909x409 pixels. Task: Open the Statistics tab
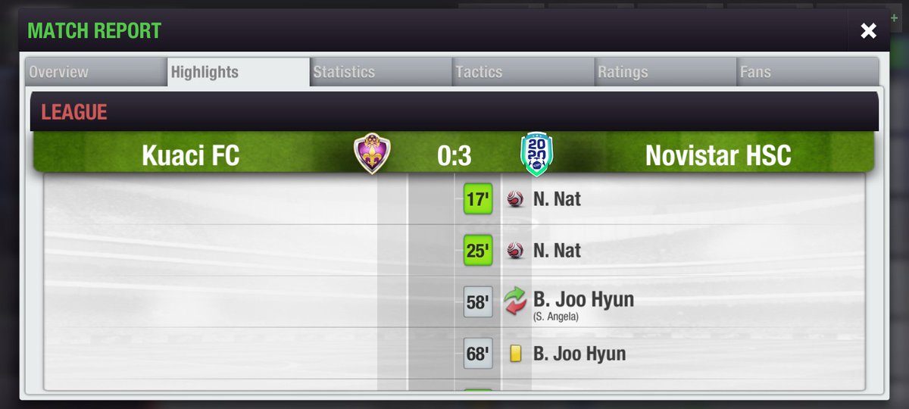pos(382,73)
